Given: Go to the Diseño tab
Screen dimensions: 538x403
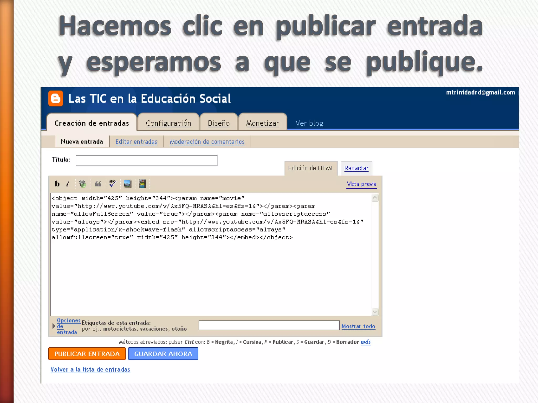Looking at the screenshot, I should 219,123.
